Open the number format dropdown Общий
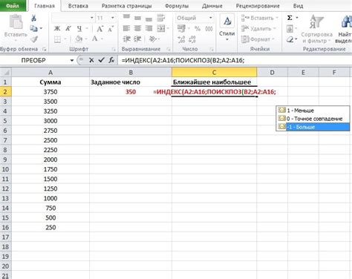The width and height of the screenshot is (352, 279). coord(195,18)
